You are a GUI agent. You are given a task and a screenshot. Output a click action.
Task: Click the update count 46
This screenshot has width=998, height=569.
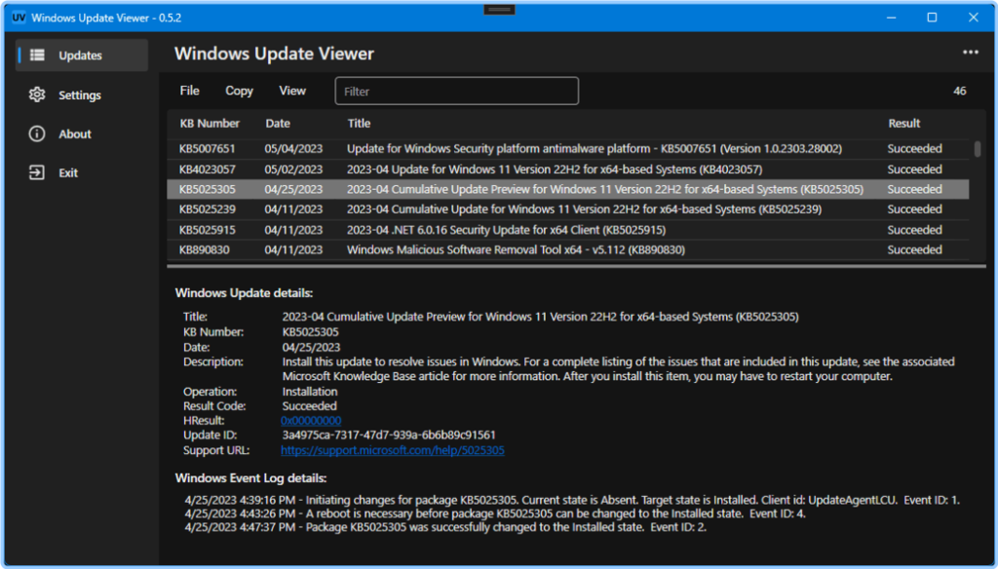click(959, 91)
